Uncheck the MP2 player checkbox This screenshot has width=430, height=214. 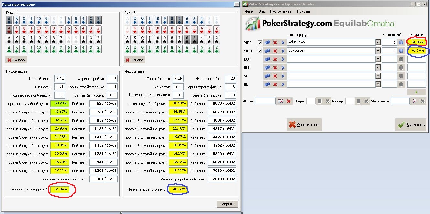click(x=259, y=43)
